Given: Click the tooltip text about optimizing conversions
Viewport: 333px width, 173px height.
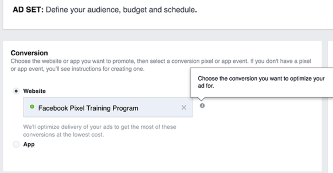Looking at the screenshot, I should pyautogui.click(x=261, y=82).
